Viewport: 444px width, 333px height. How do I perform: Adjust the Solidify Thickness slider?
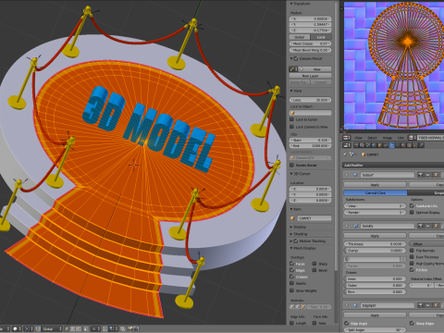pyautogui.click(x=375, y=244)
